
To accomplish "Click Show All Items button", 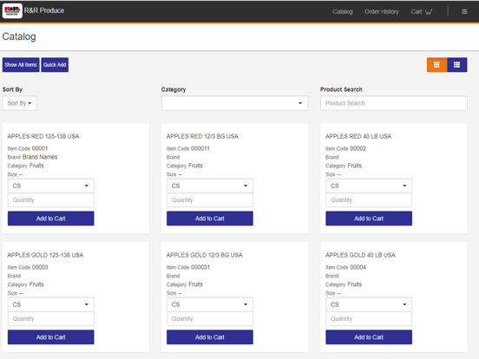I will [21, 65].
